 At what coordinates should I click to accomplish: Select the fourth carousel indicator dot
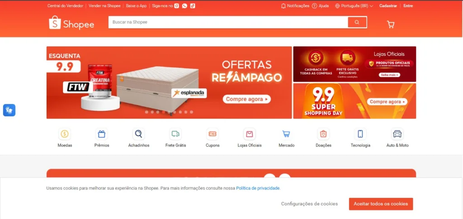click(163, 112)
